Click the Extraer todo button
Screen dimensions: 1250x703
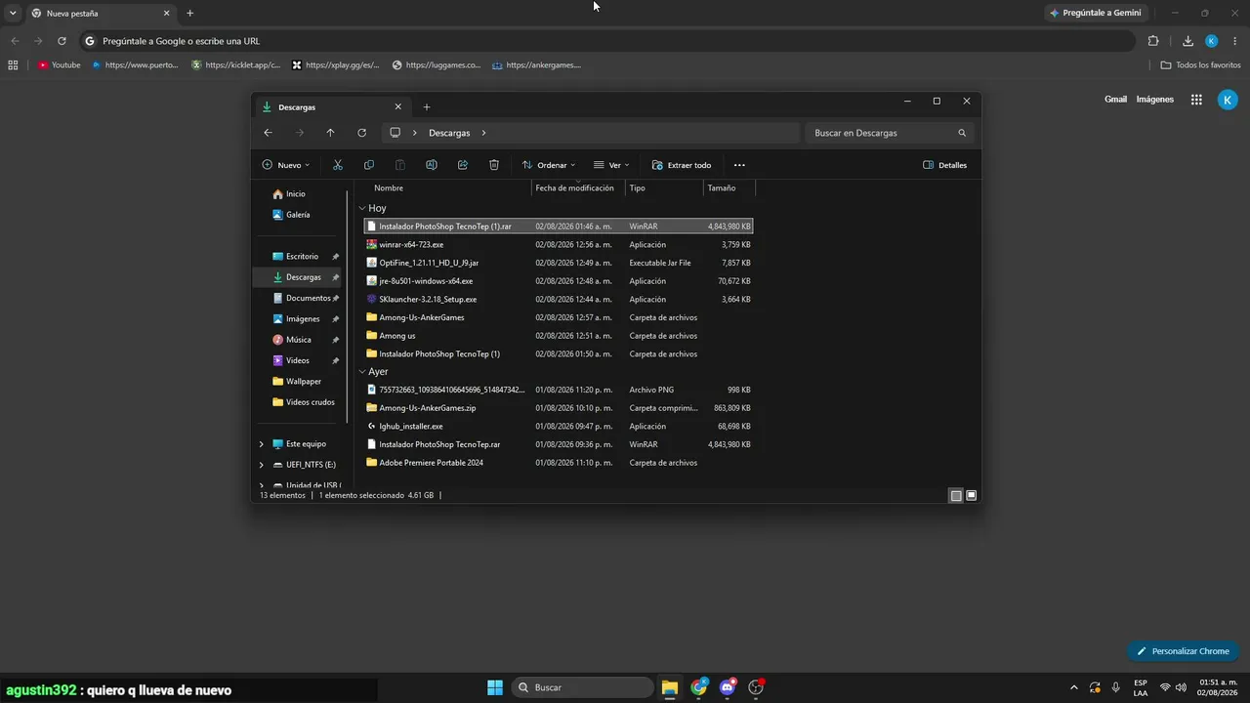682,165
